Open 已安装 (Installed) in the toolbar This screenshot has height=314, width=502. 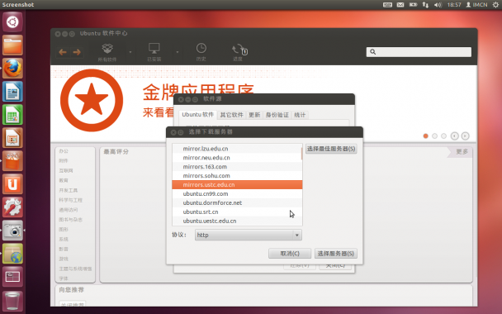[x=154, y=52]
